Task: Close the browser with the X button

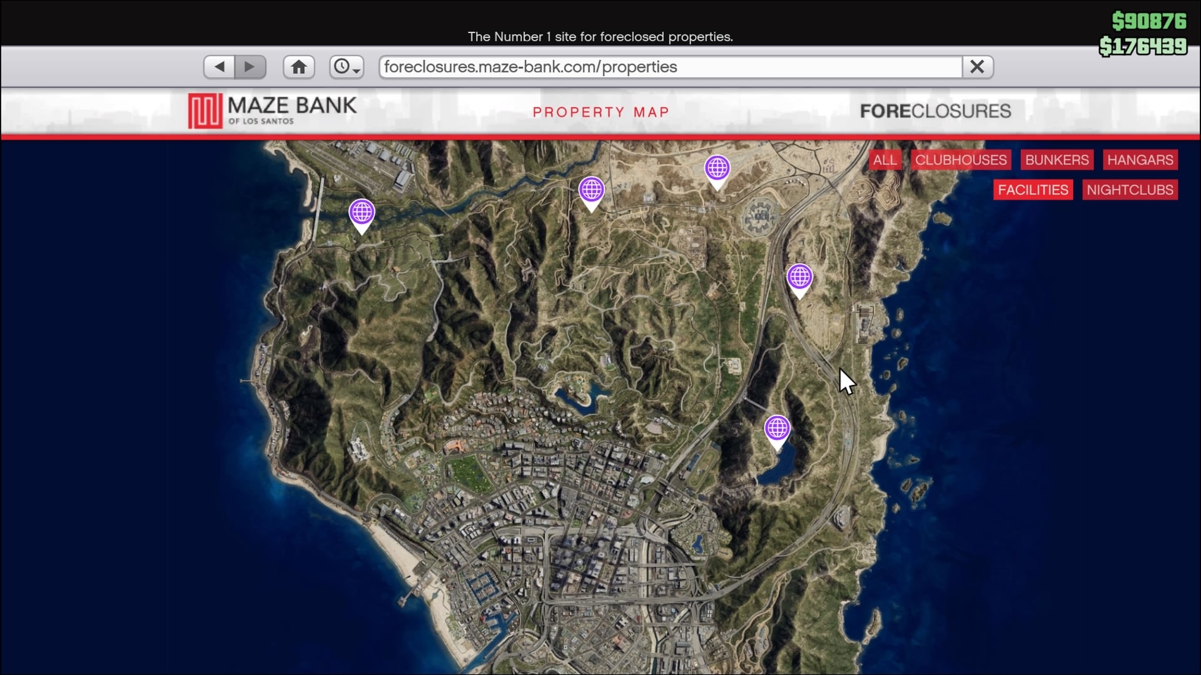Action: 978,67
